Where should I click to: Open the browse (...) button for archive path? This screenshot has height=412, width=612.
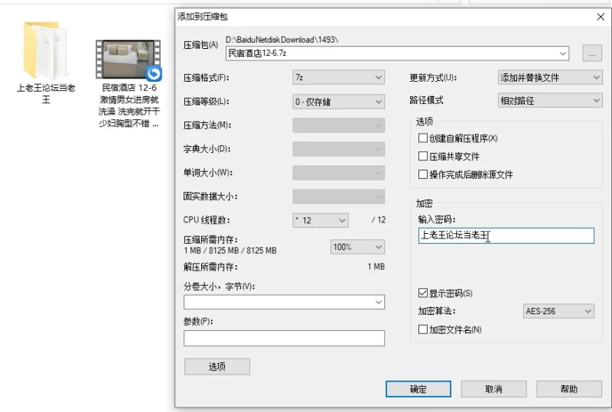(591, 54)
